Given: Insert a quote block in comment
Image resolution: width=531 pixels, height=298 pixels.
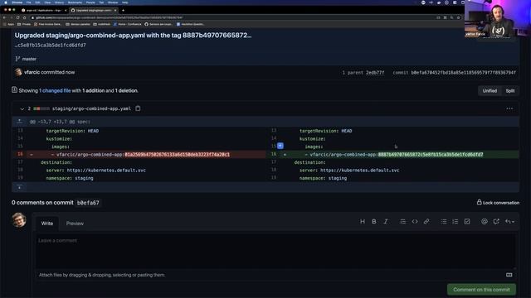Looking at the screenshot, I should pos(402,222).
